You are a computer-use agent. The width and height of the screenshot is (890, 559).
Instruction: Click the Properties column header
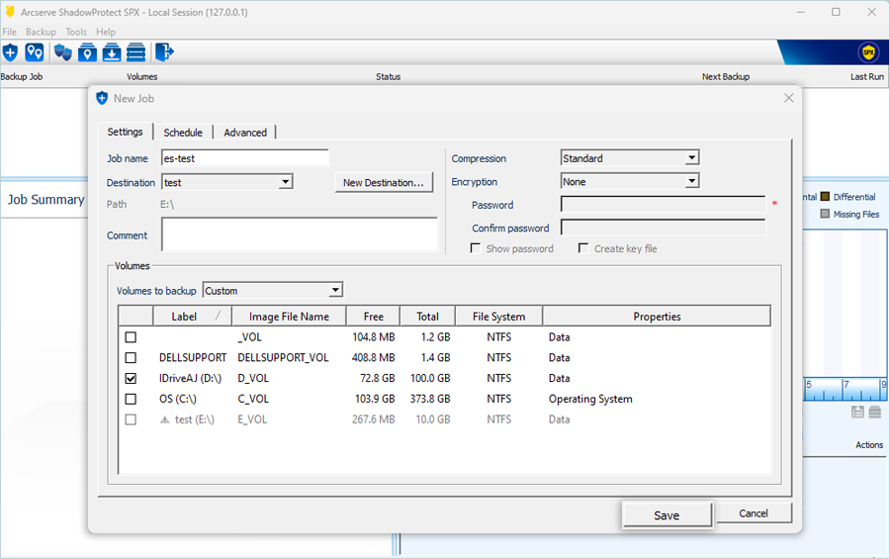tap(657, 317)
